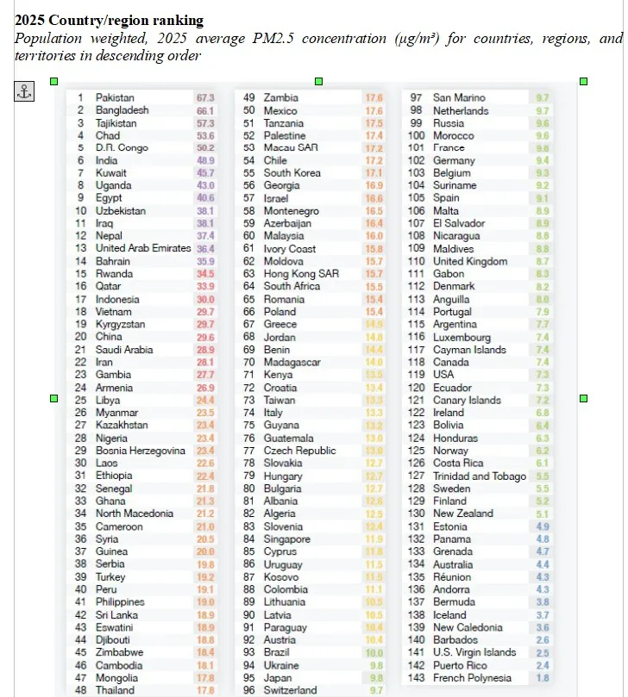Click French Polynesia's 1.8 blue value cell
The height and width of the screenshot is (697, 628).
(x=542, y=678)
